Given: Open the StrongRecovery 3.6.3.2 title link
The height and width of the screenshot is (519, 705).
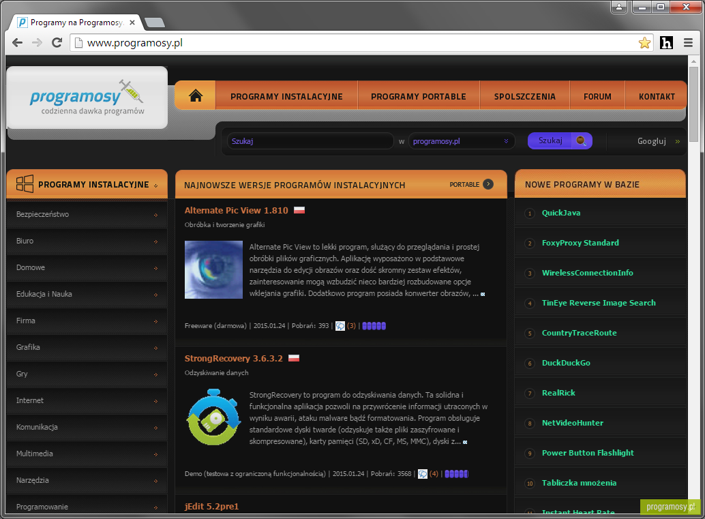Looking at the screenshot, I should (233, 358).
